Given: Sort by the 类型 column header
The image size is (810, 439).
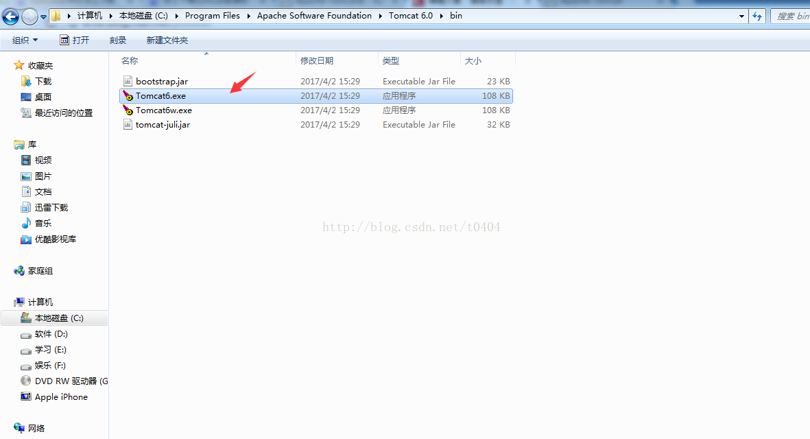Looking at the screenshot, I should [419, 60].
